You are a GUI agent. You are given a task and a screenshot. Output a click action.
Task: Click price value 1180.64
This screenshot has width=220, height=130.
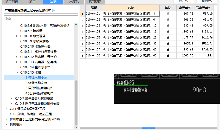pyautogui.click(x=187, y=31)
